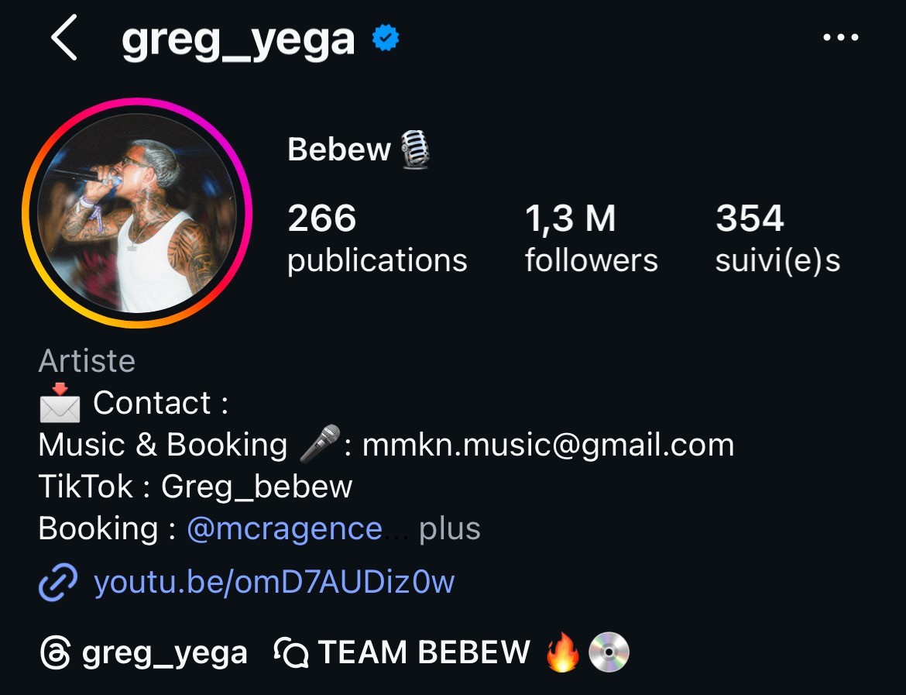The image size is (906, 695).
Task: Tap the CD disc emoji
Action: (609, 653)
